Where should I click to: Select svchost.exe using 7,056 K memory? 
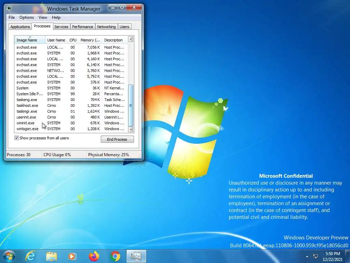[x=71, y=47]
